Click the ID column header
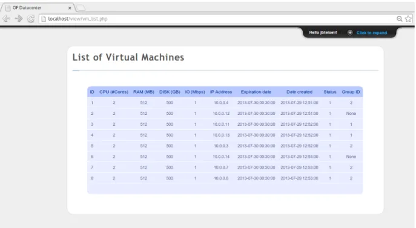Screen dimensions: 416x228 point(92,92)
